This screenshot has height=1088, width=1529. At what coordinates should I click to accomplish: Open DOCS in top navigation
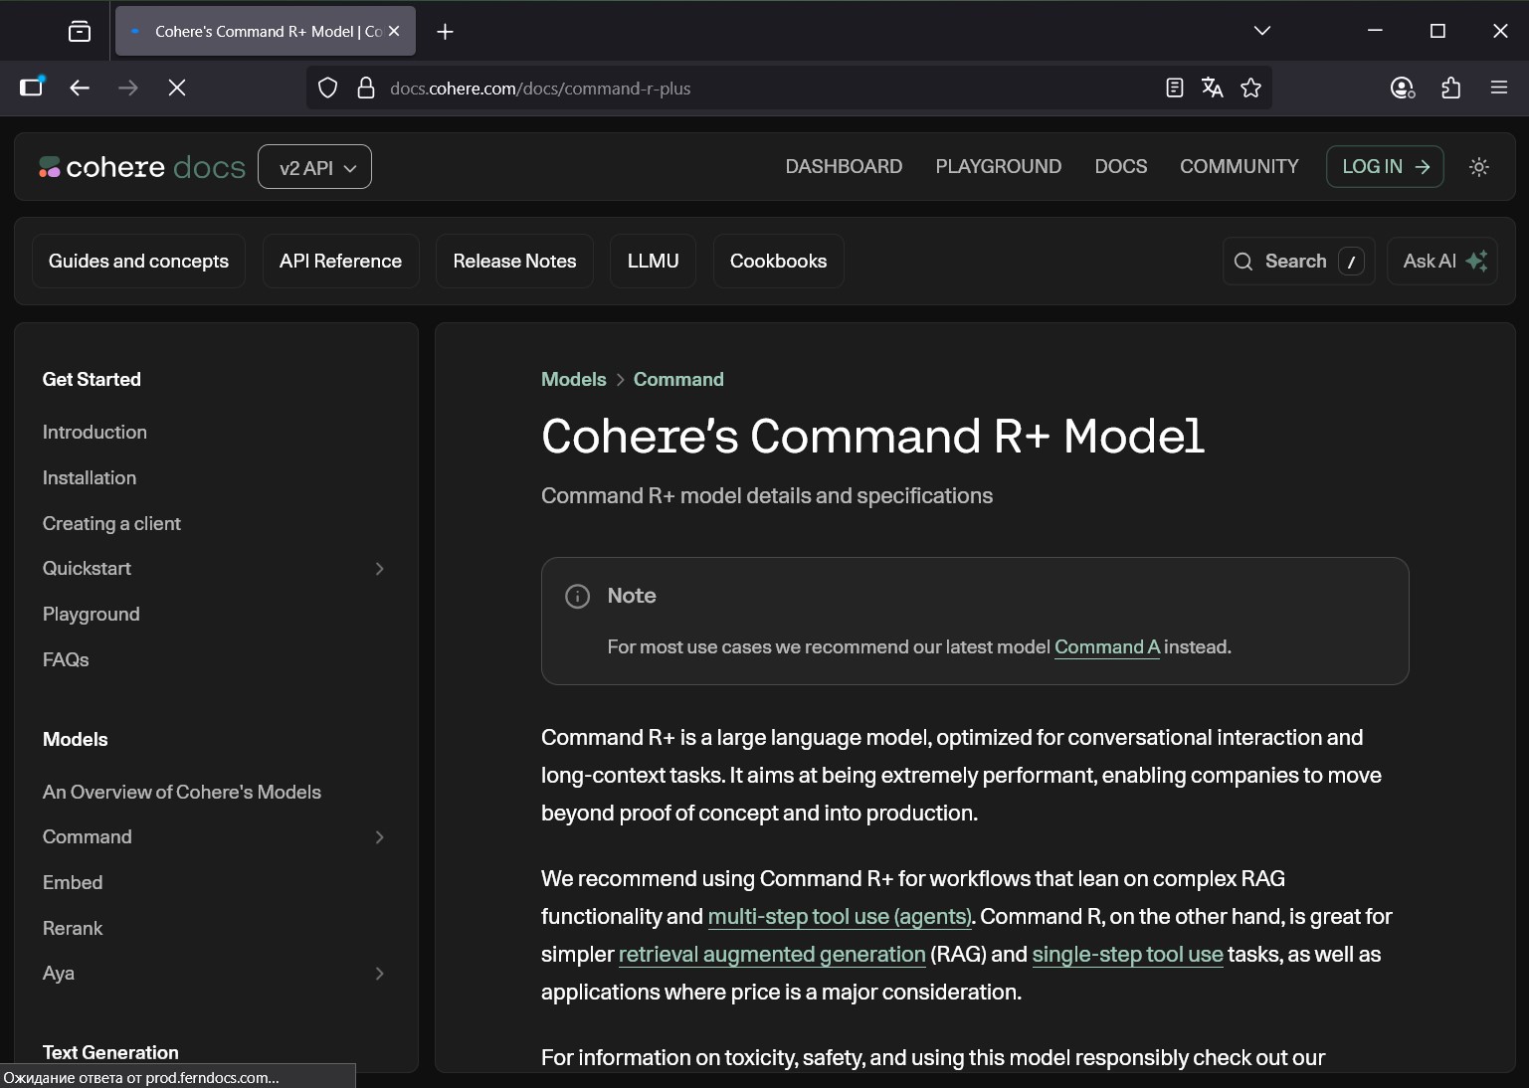pyautogui.click(x=1120, y=167)
